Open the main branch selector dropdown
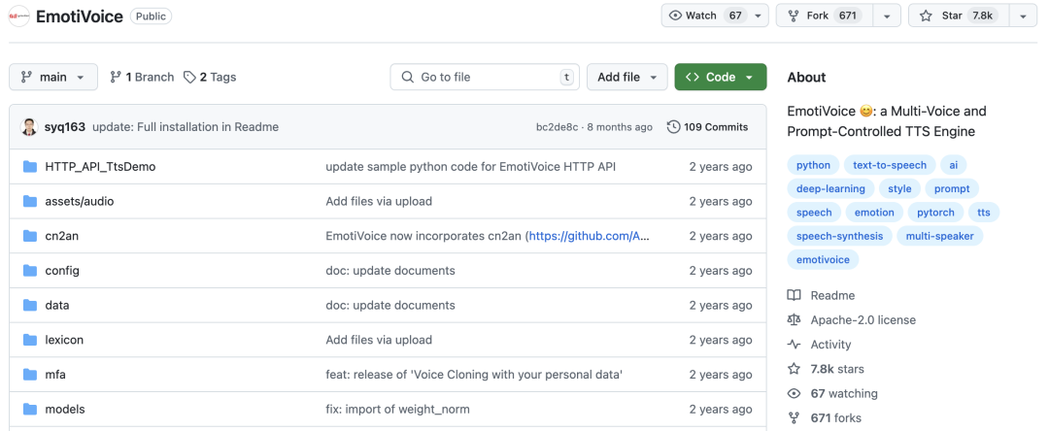1049x431 pixels. click(x=52, y=77)
